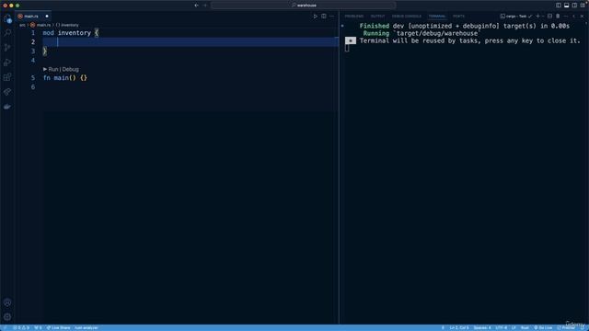Close main.rs tab via unsaved dot
The height and width of the screenshot is (331, 589).
tap(47, 17)
